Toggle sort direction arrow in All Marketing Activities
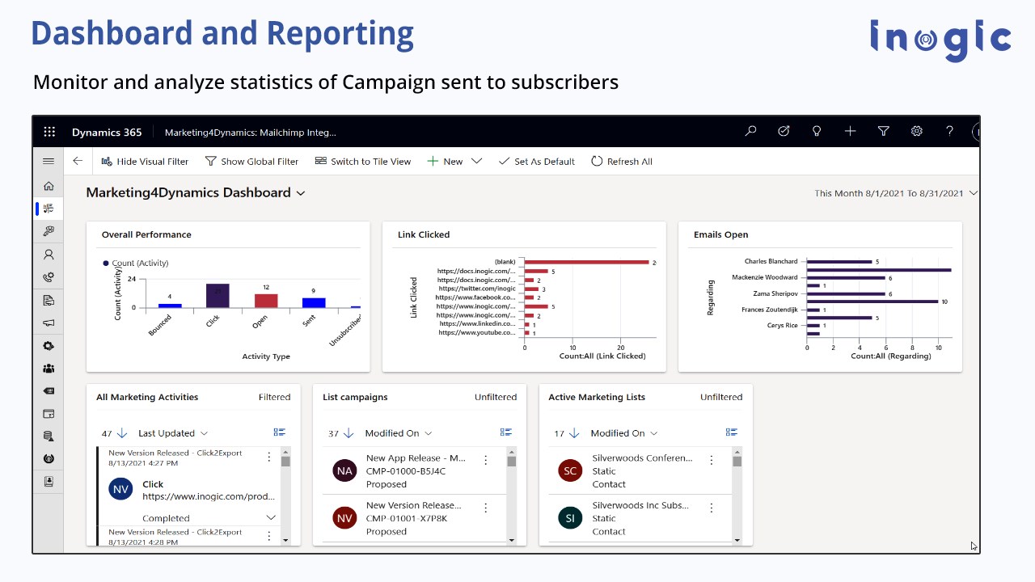 (122, 433)
